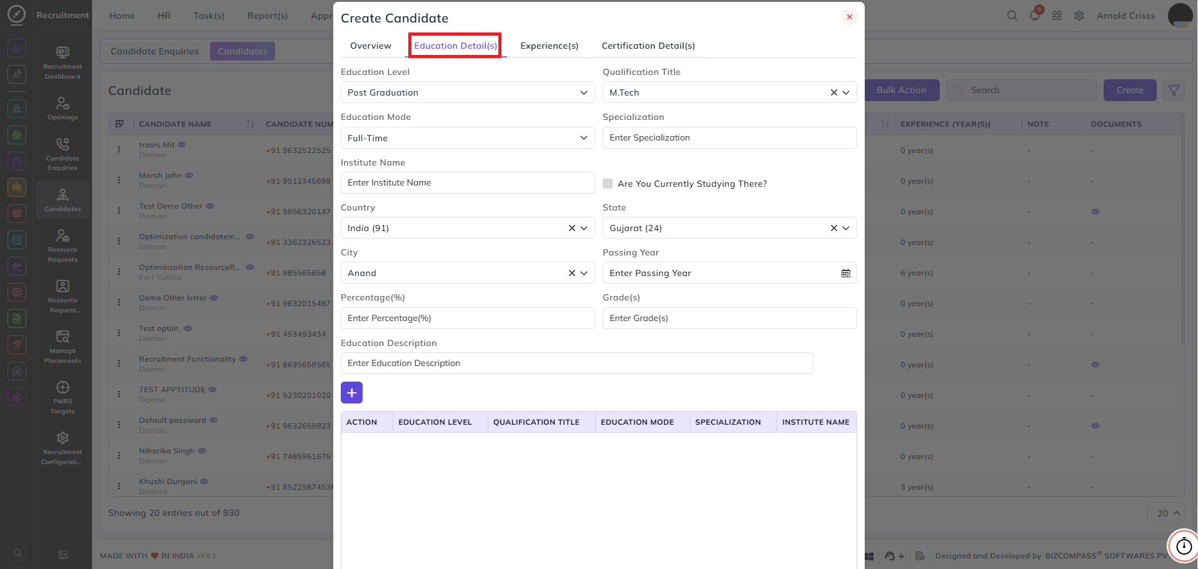Screen dimensions: 1198x569
Task: Click Arnold Crisss user name
Action: (x=1125, y=16)
